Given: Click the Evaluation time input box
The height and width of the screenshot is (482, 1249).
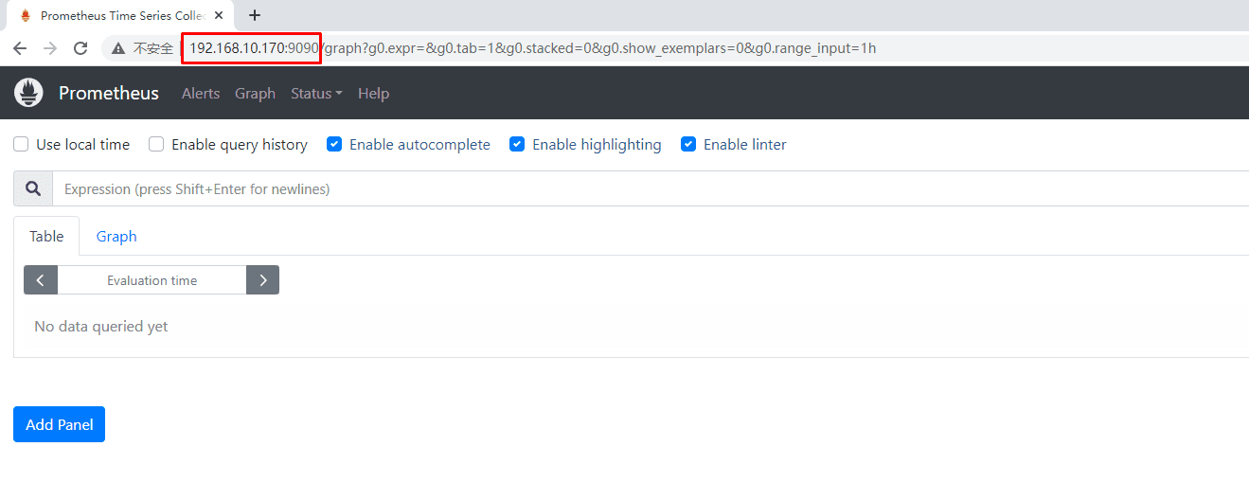Looking at the screenshot, I should (152, 280).
